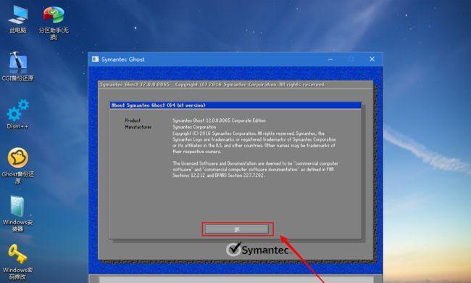Launch 分区助手(无损) partition assistant icon
471x283 pixels.
tap(54, 22)
